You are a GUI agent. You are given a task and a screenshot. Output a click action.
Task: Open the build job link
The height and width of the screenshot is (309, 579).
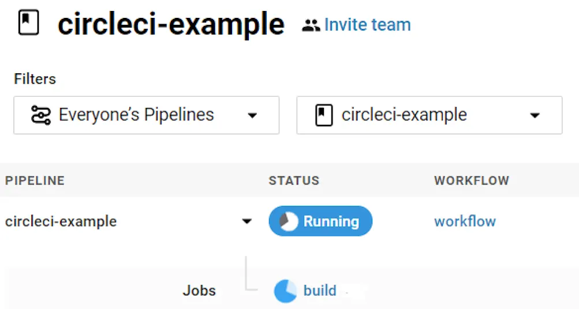pos(320,291)
